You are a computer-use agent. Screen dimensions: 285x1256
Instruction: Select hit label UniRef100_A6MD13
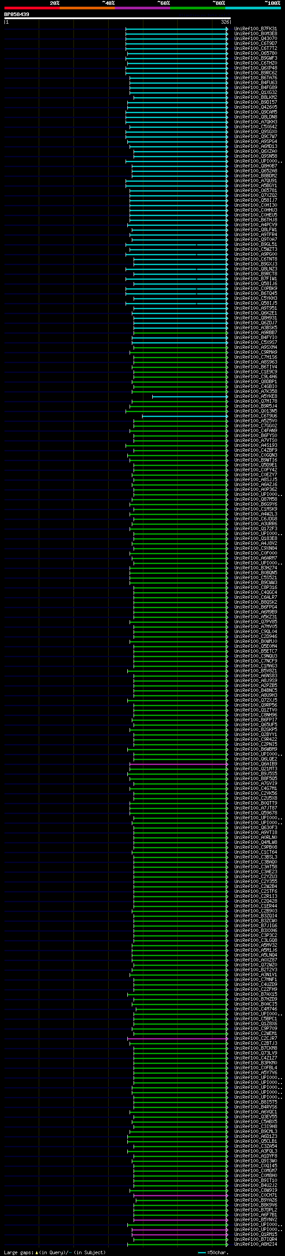256,146
